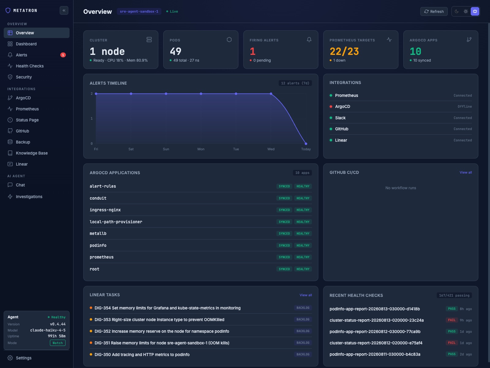Click the 10 apps count badge
This screenshot has width=490, height=368.
coord(302,173)
